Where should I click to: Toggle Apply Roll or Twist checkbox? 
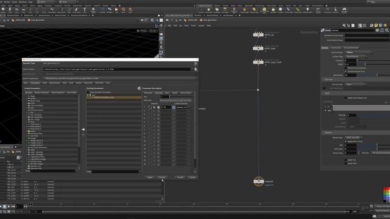pos(346,141)
